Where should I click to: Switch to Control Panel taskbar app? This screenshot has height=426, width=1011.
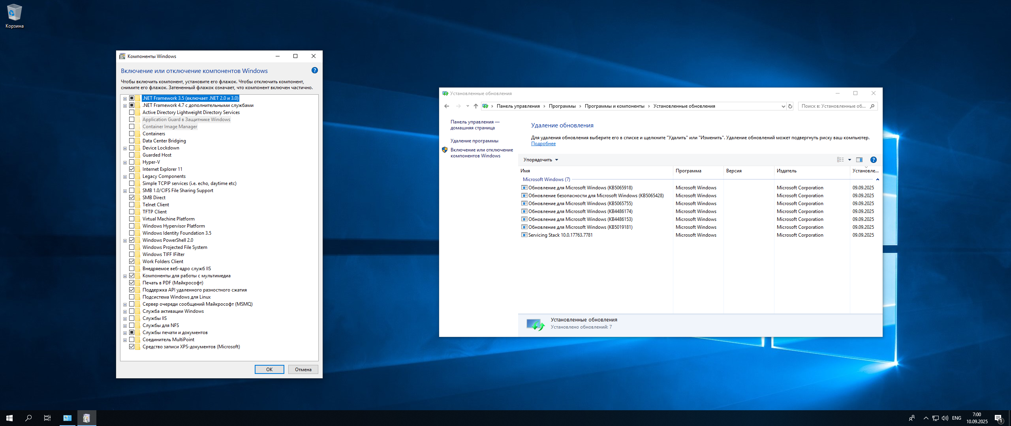[68, 418]
